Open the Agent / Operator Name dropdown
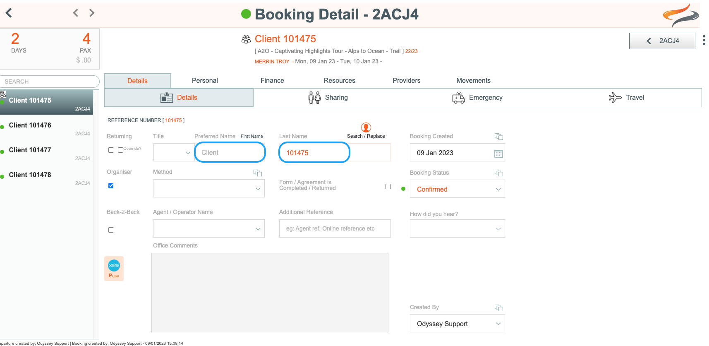Screen dimensions: 709x346 pyautogui.click(x=209, y=228)
